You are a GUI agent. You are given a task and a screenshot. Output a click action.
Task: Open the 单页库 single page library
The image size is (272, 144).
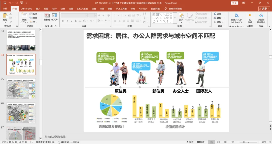54,17
